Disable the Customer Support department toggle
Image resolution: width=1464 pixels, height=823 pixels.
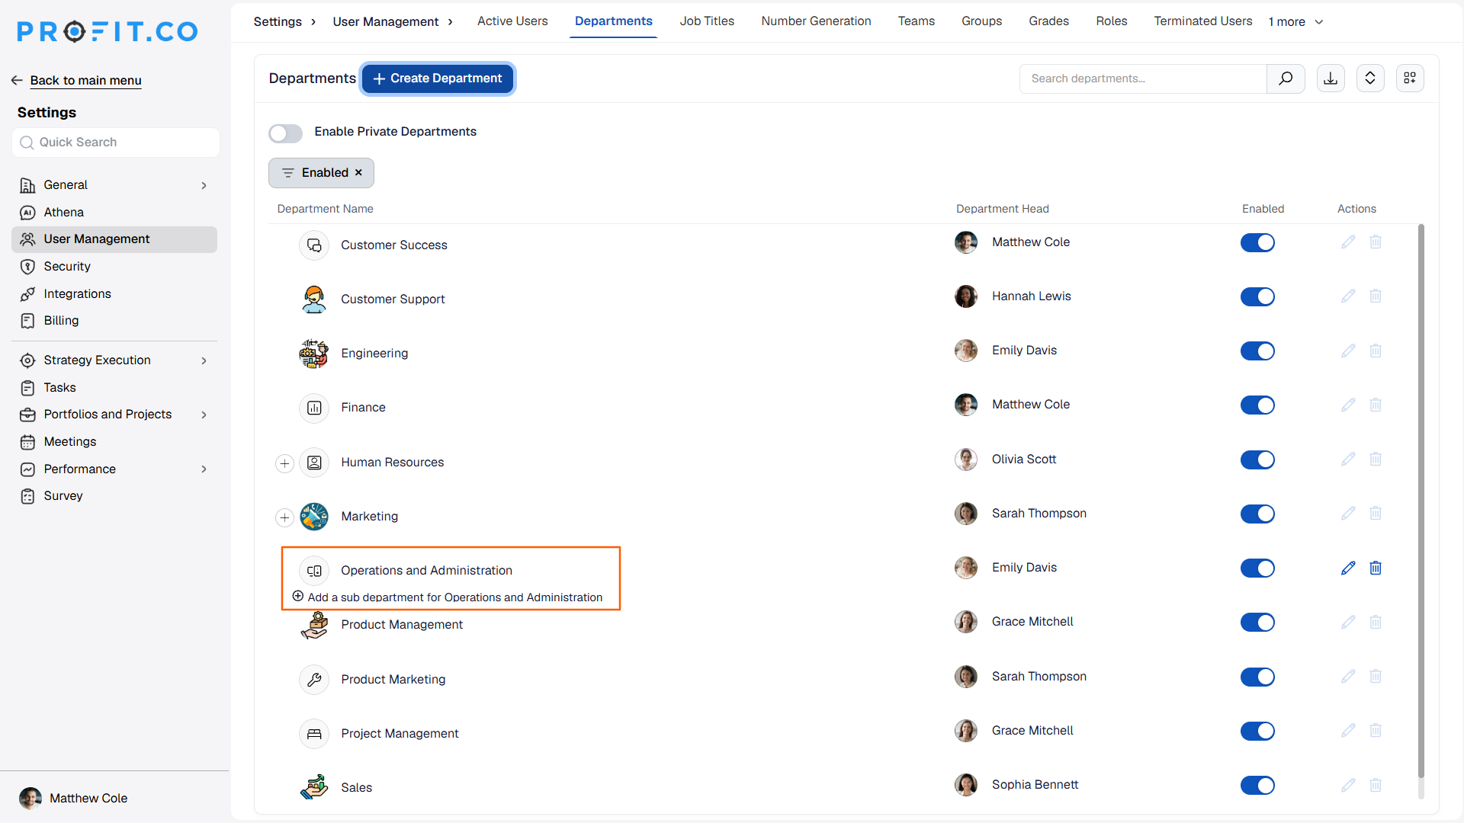pyautogui.click(x=1257, y=297)
